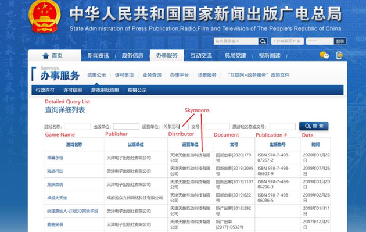This screenshot has width=366, height=232.
Task: Open the game link 龙族血统
Action: pyautogui.click(x=55, y=184)
